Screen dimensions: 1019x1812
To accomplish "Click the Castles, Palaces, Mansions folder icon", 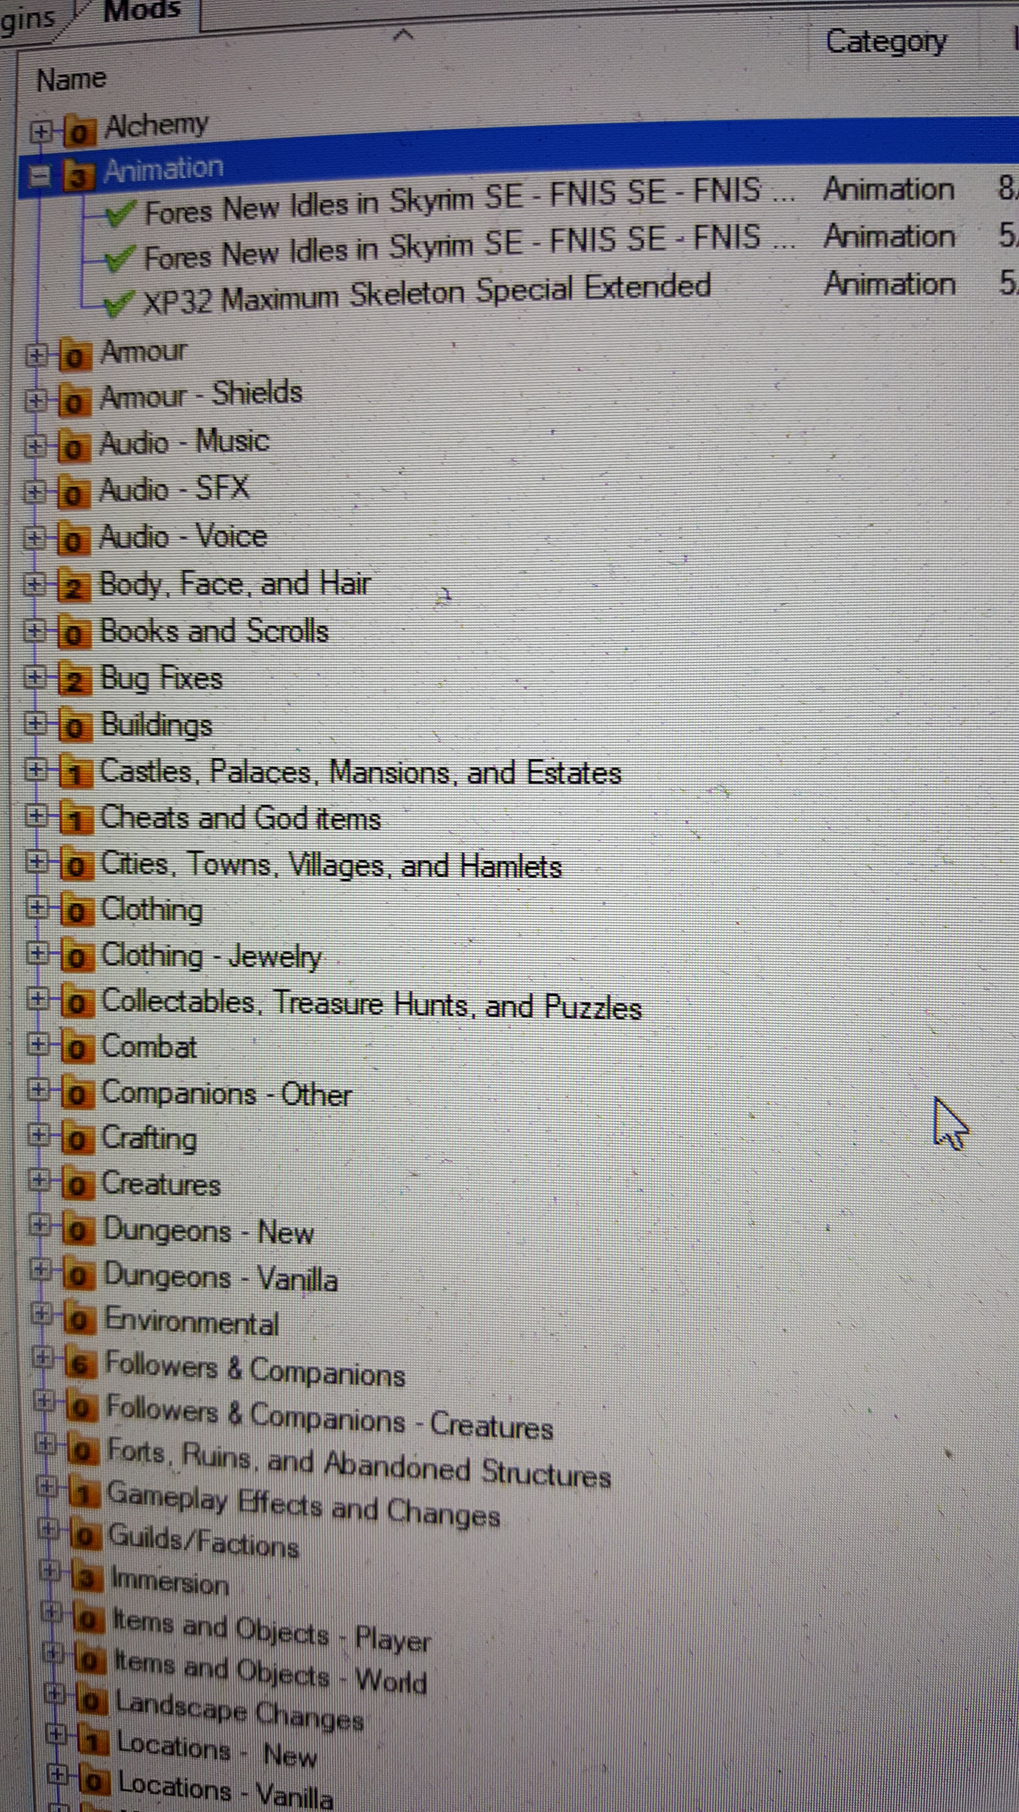I will tap(75, 774).
